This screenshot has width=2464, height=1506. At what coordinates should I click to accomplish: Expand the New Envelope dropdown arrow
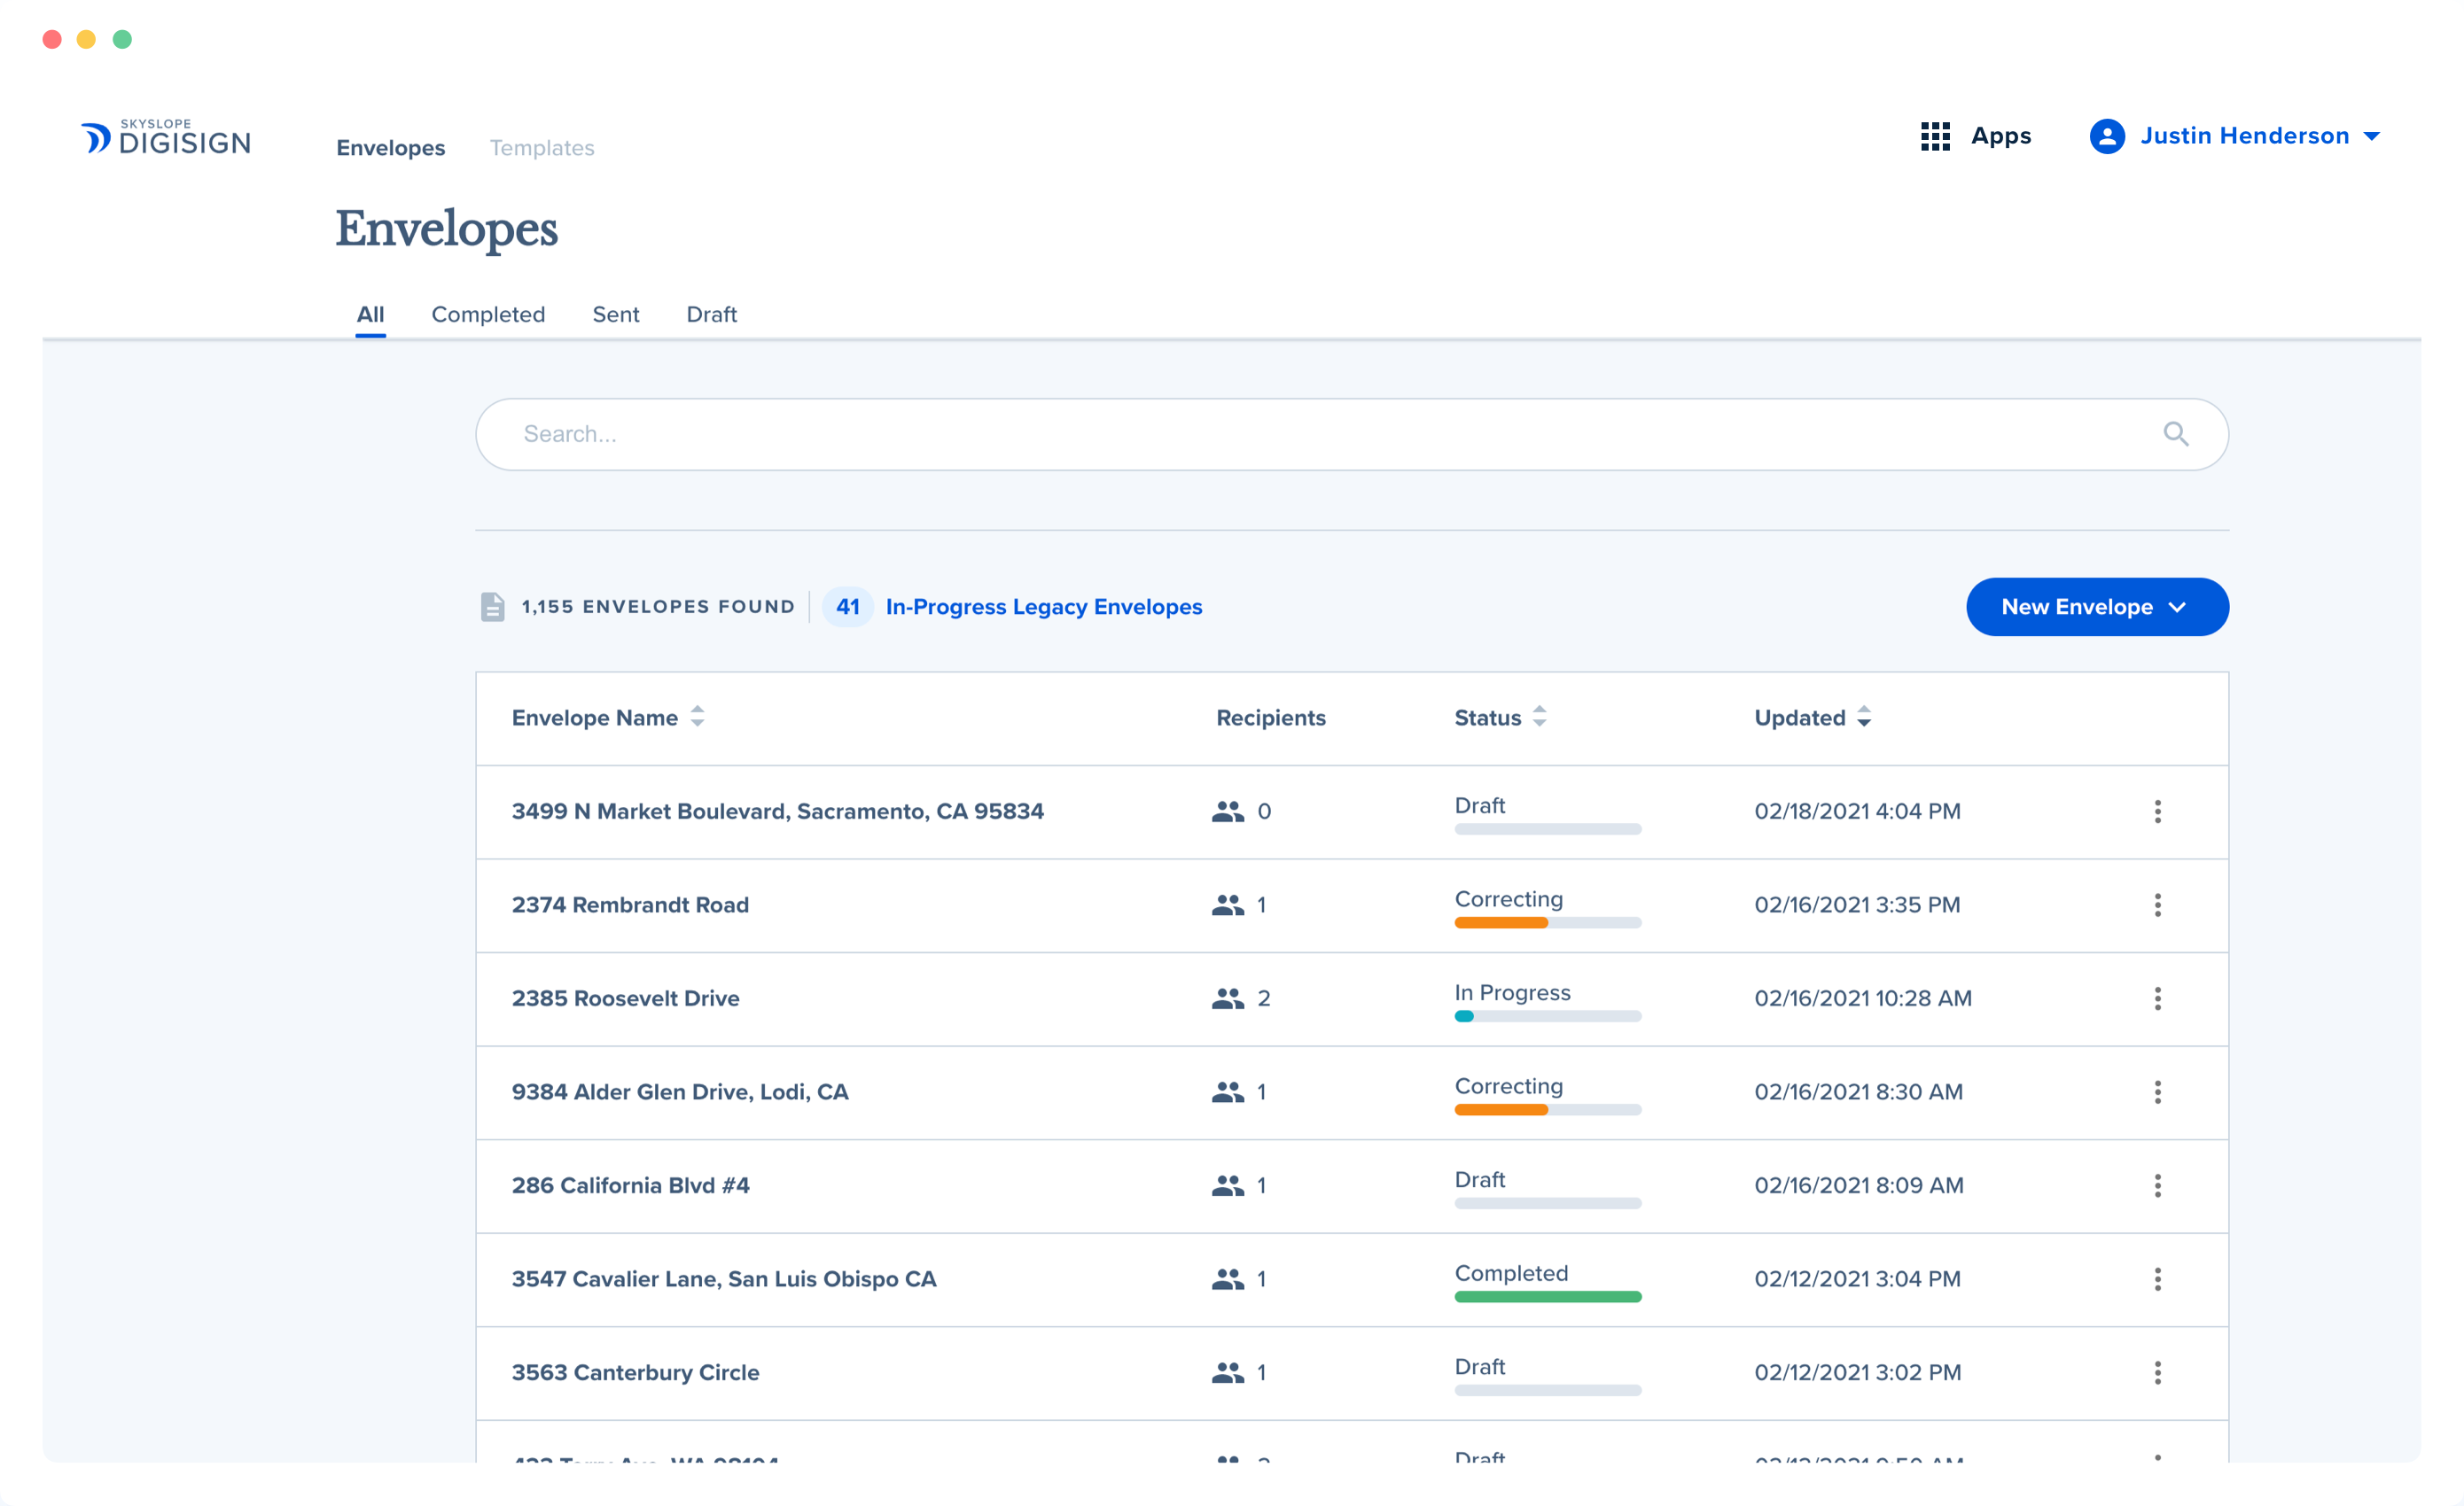[2178, 607]
